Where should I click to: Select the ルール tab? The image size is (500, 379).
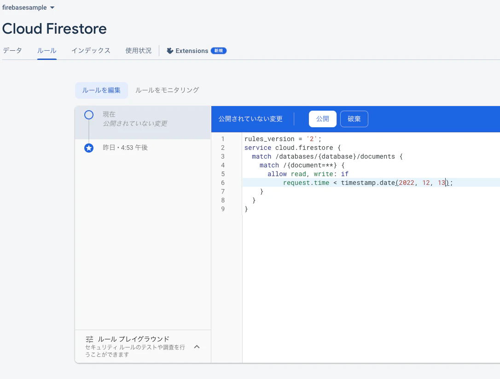47,50
